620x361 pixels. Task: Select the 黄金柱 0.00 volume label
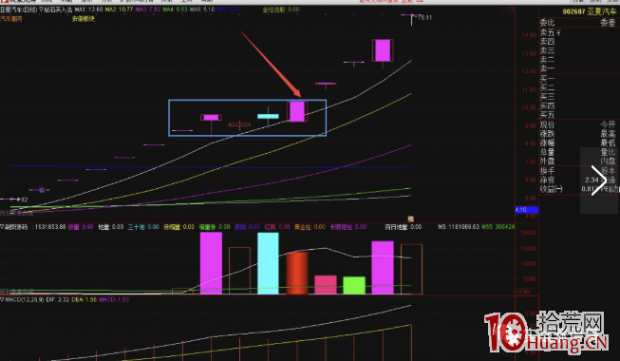(310, 227)
